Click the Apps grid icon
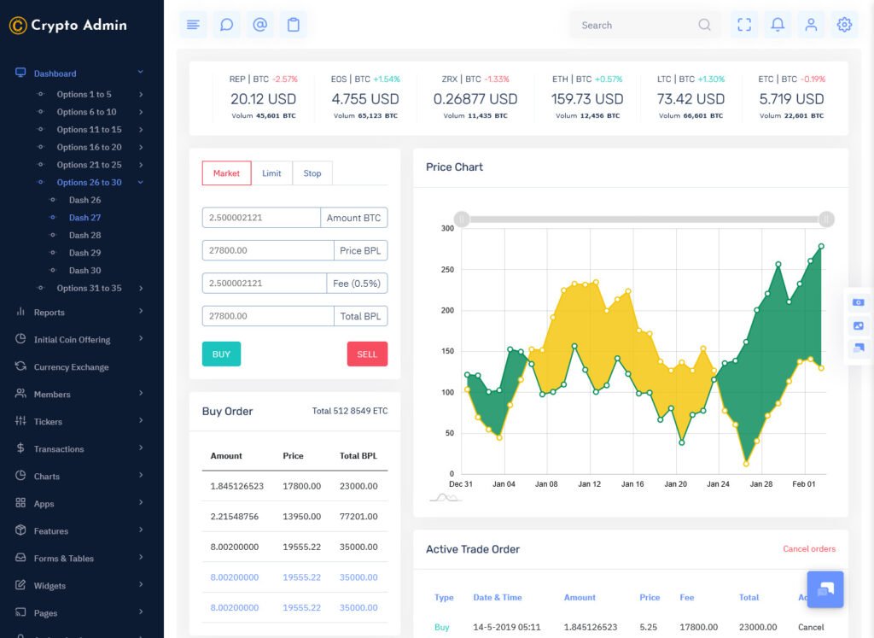 20,502
